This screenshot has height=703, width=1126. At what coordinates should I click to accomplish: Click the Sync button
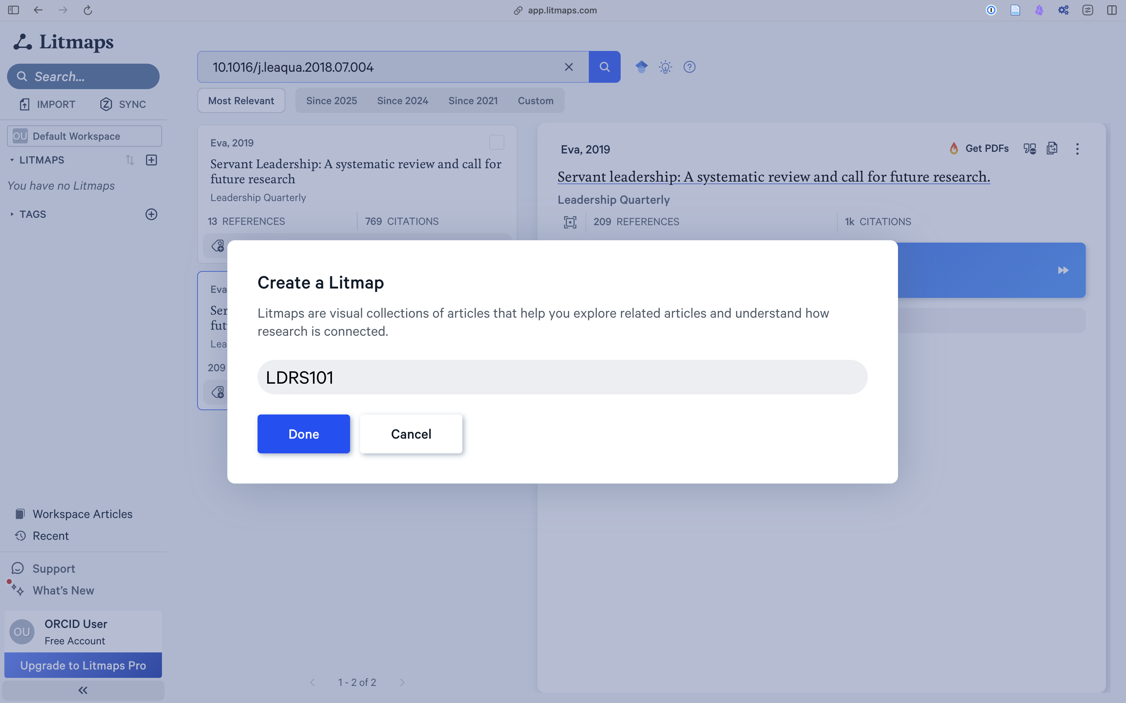(123, 104)
